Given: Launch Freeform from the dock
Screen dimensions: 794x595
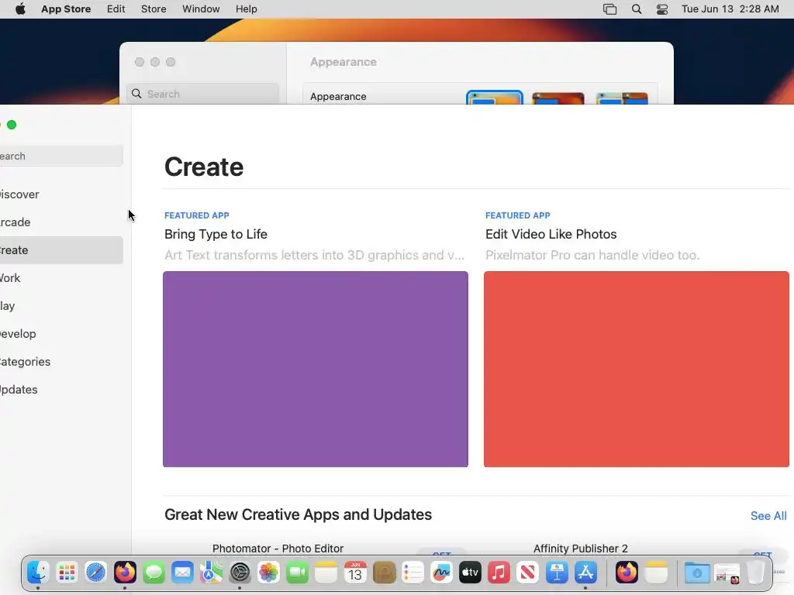Looking at the screenshot, I should pyautogui.click(x=441, y=573).
